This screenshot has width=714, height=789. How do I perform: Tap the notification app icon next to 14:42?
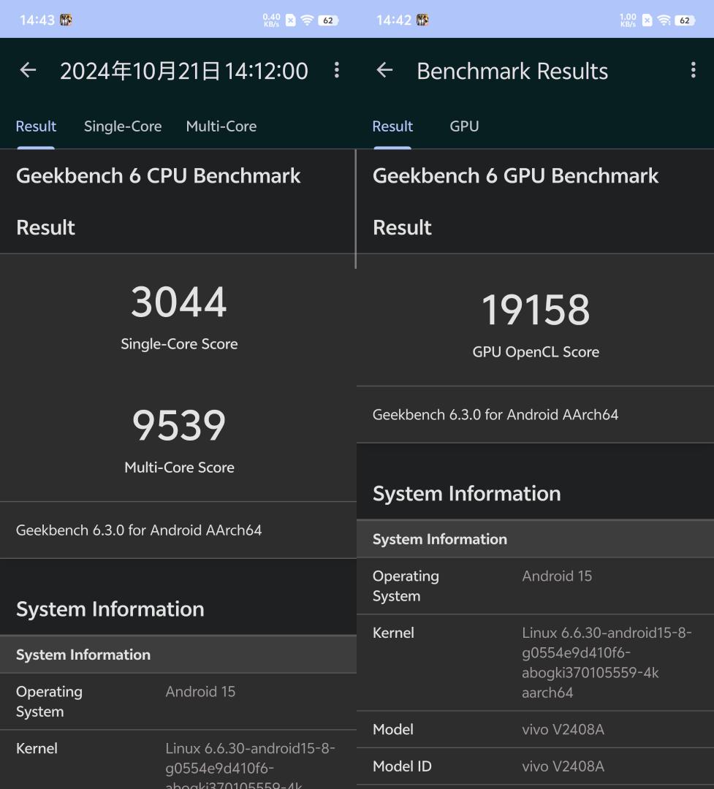click(x=422, y=20)
